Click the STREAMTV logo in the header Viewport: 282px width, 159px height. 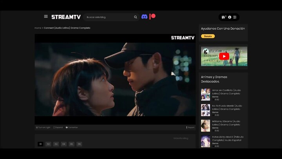(x=66, y=17)
